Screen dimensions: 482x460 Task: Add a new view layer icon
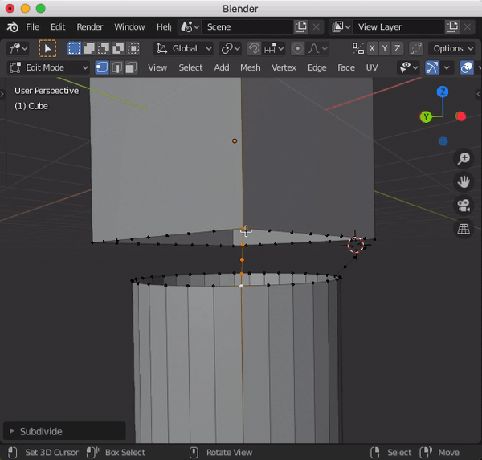[451, 27]
